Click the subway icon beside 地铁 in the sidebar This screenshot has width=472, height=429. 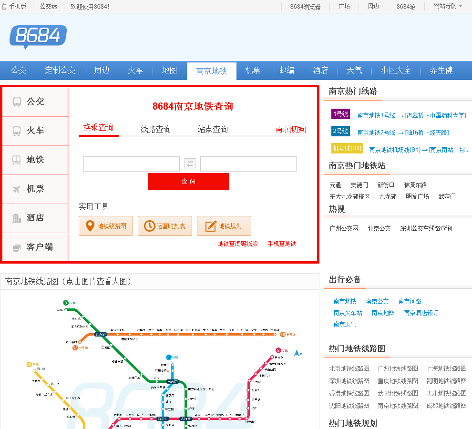pyautogui.click(x=17, y=160)
